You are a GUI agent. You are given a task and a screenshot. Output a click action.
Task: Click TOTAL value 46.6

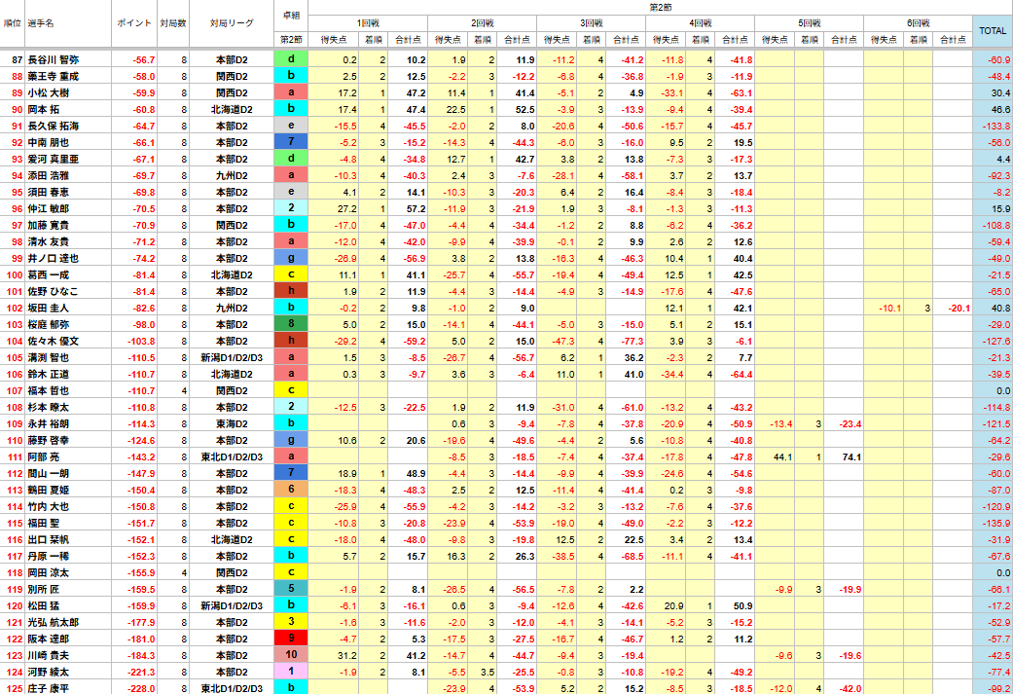pos(1000,109)
